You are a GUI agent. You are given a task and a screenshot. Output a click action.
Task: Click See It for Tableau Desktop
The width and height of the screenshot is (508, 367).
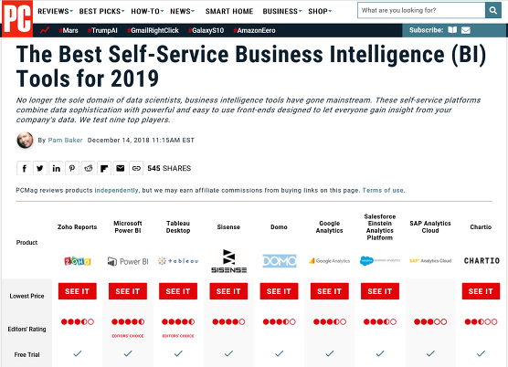tap(178, 291)
